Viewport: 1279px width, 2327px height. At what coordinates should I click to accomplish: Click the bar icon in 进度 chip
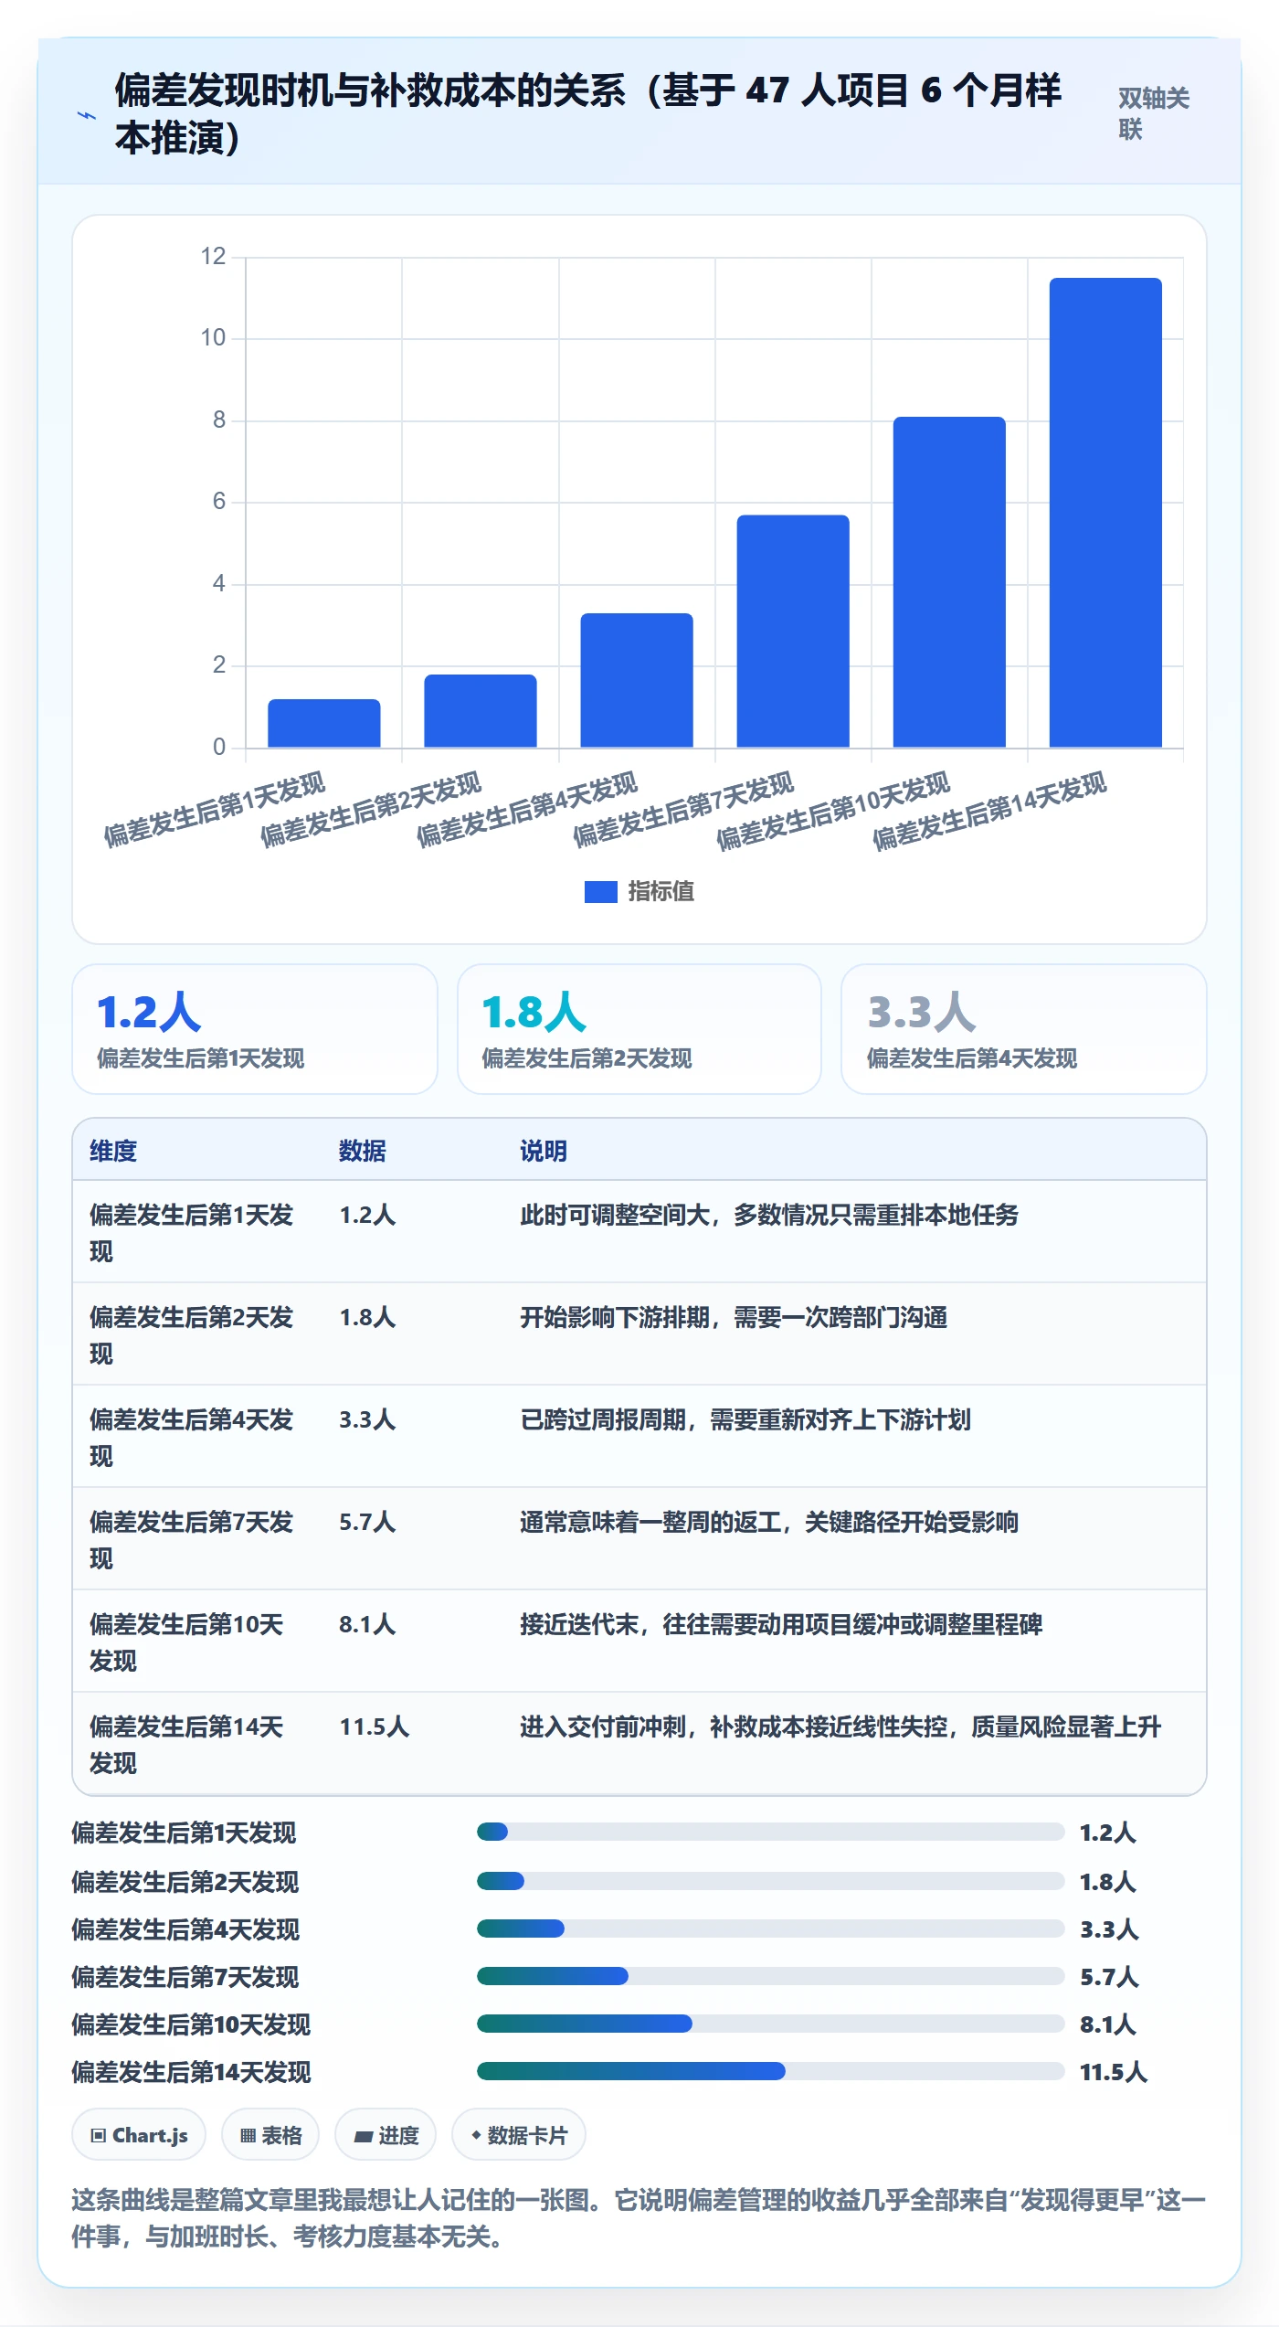tap(364, 2137)
